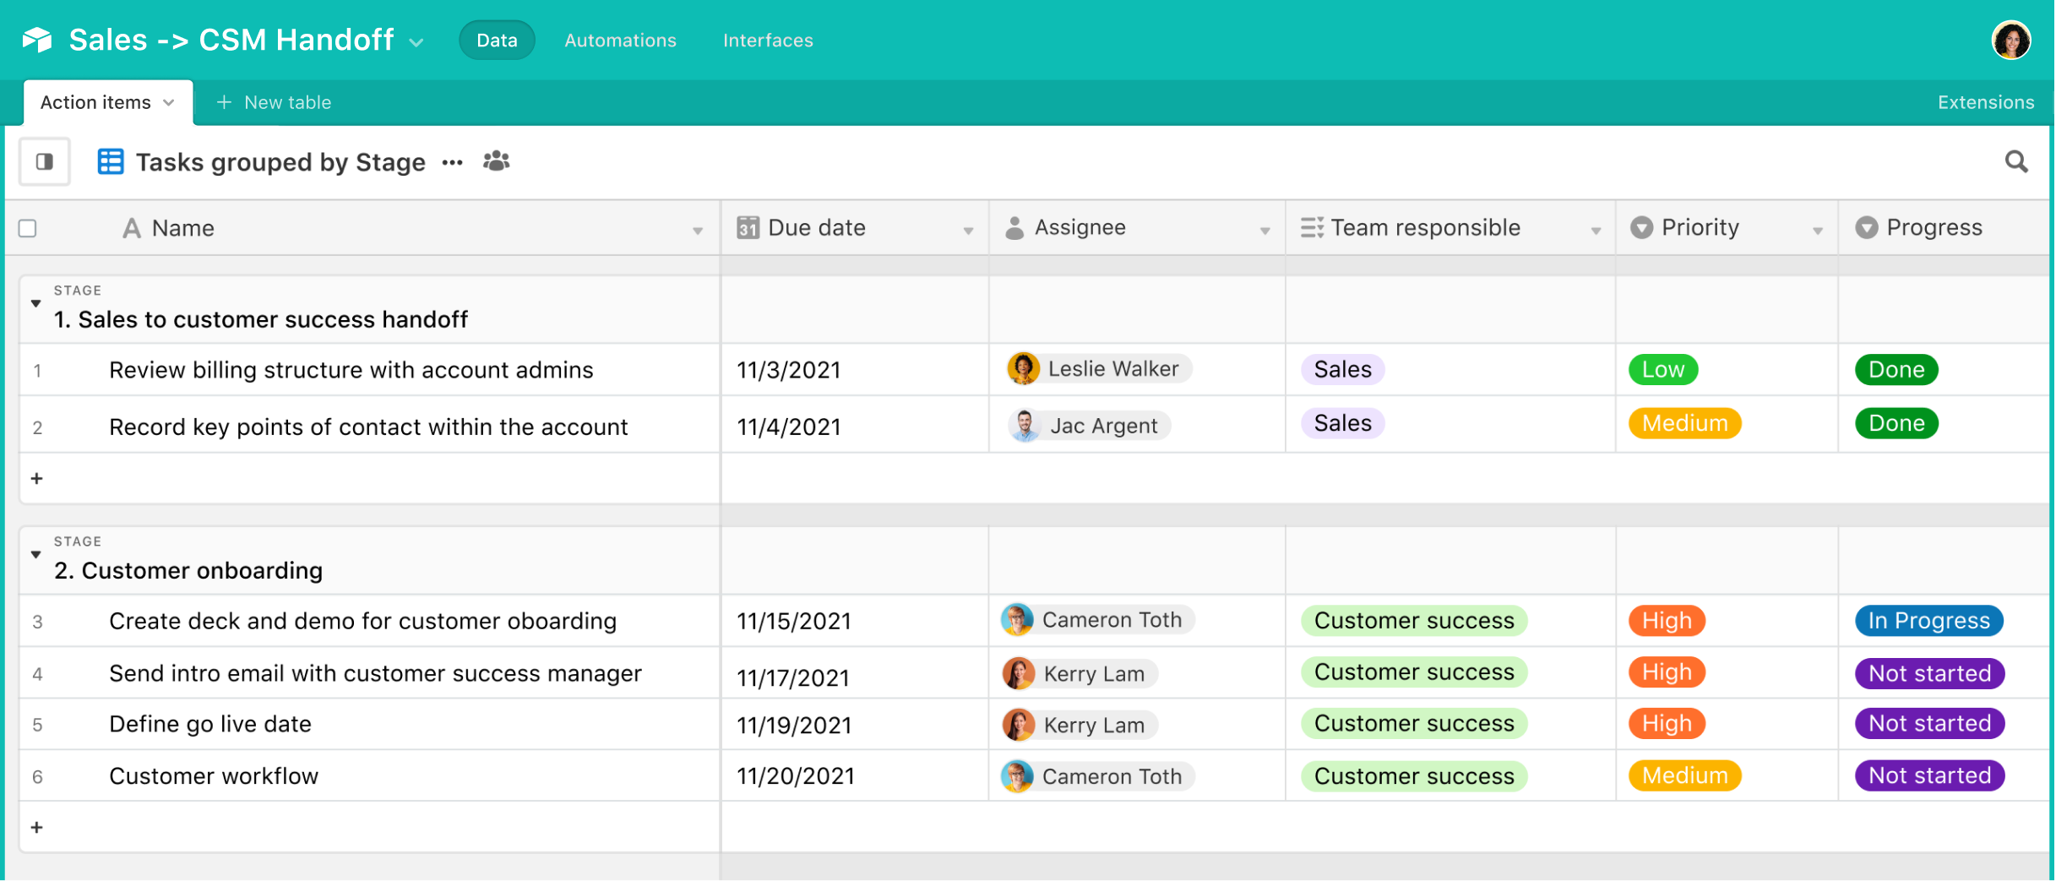
Task: Collapse the Customer onboarding stage group
Action: click(35, 555)
